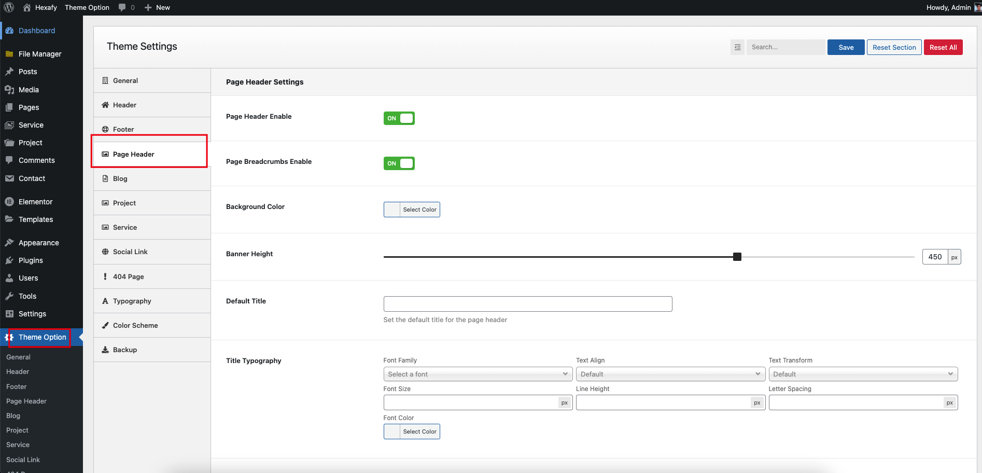Viewport: 982px width, 473px height.
Task: Click the Contact envelope icon
Action: [9, 178]
